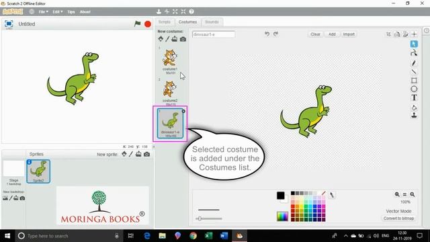Choose new sprite from library icon
Viewport: 430px width, 242px height.
(x=124, y=154)
